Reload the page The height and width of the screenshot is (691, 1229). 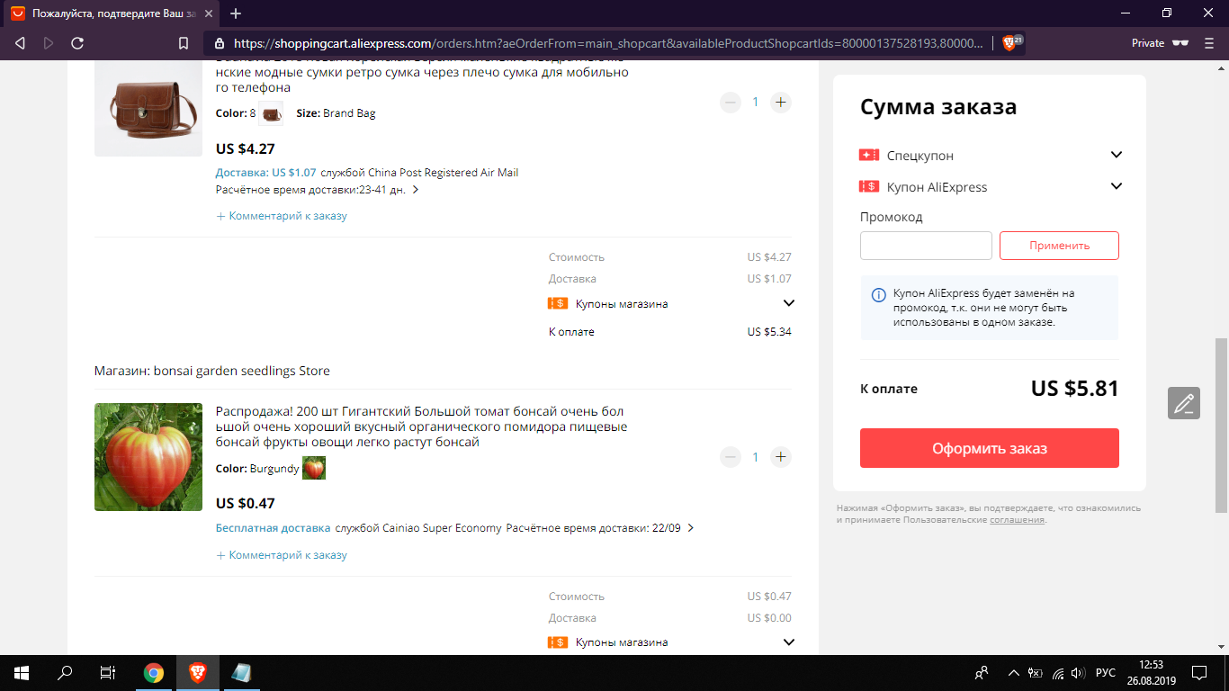pyautogui.click(x=77, y=43)
